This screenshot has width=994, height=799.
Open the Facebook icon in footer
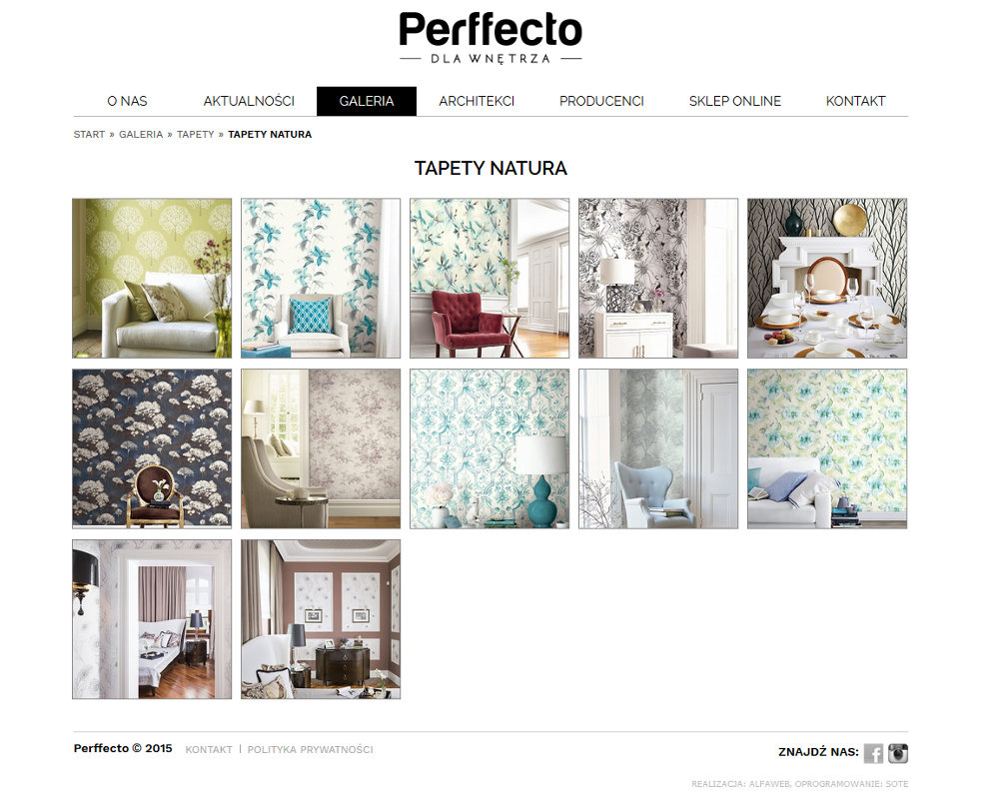tap(873, 753)
